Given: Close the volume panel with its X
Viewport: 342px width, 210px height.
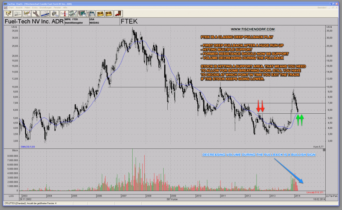Looking at the screenshot, I should tap(324, 150).
